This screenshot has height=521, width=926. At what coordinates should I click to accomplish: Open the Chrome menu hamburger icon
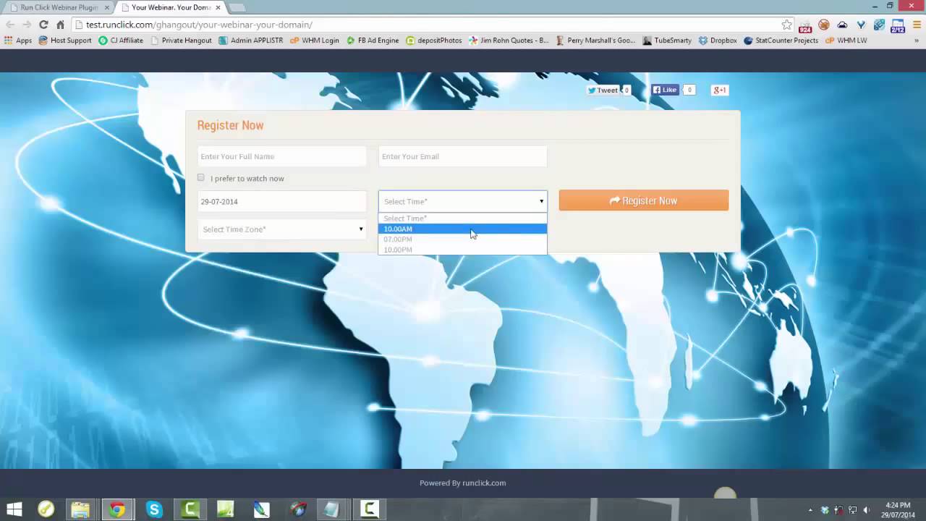tap(917, 25)
